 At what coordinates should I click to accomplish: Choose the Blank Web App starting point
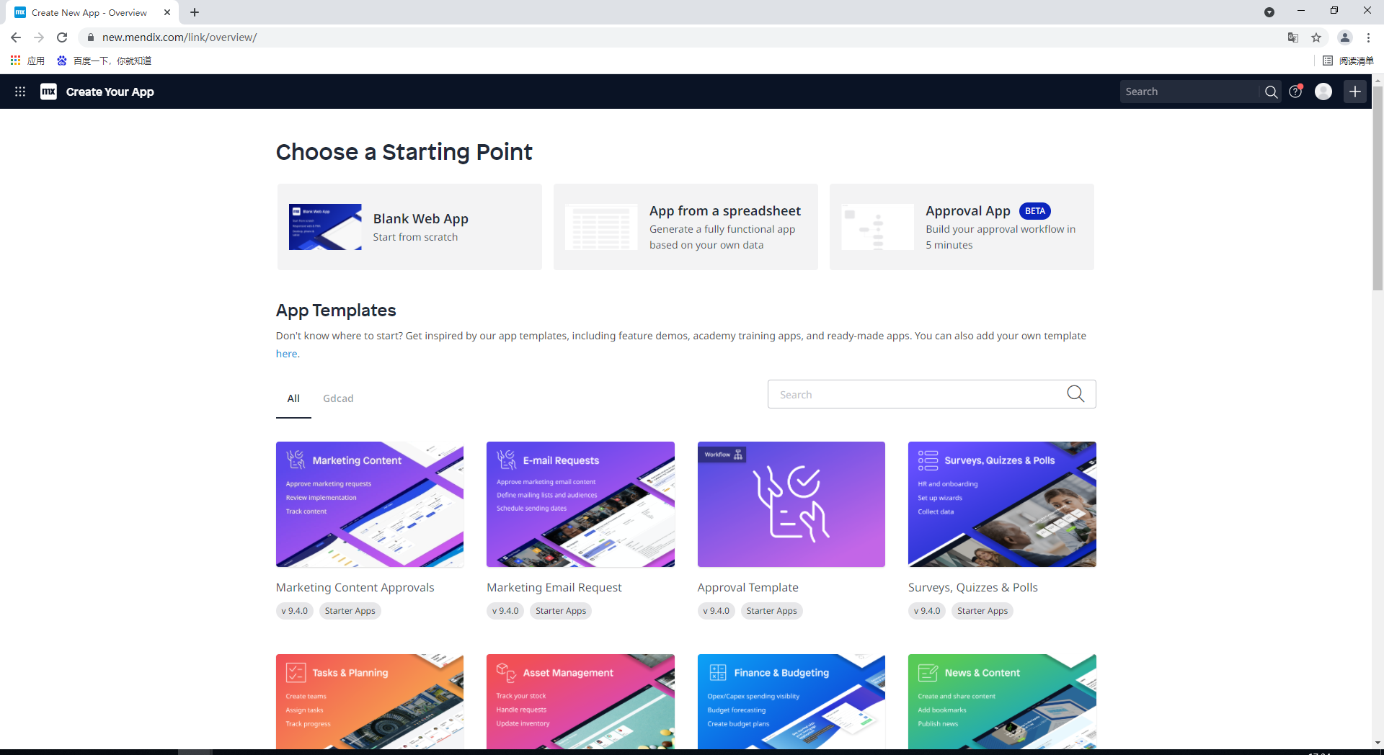[409, 227]
